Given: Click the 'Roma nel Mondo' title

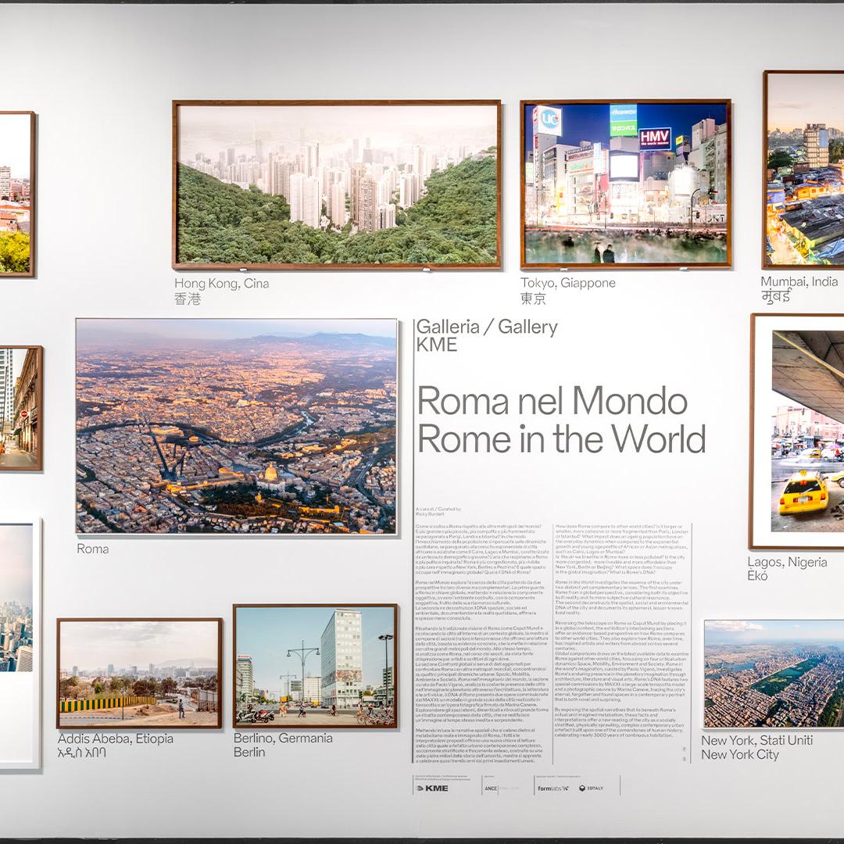Looking at the screenshot, I should [x=553, y=401].
